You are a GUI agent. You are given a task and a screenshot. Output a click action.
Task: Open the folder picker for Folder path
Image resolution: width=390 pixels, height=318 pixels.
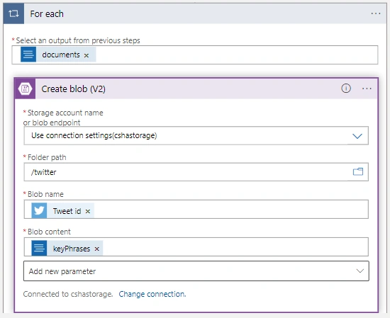pyautogui.click(x=358, y=171)
